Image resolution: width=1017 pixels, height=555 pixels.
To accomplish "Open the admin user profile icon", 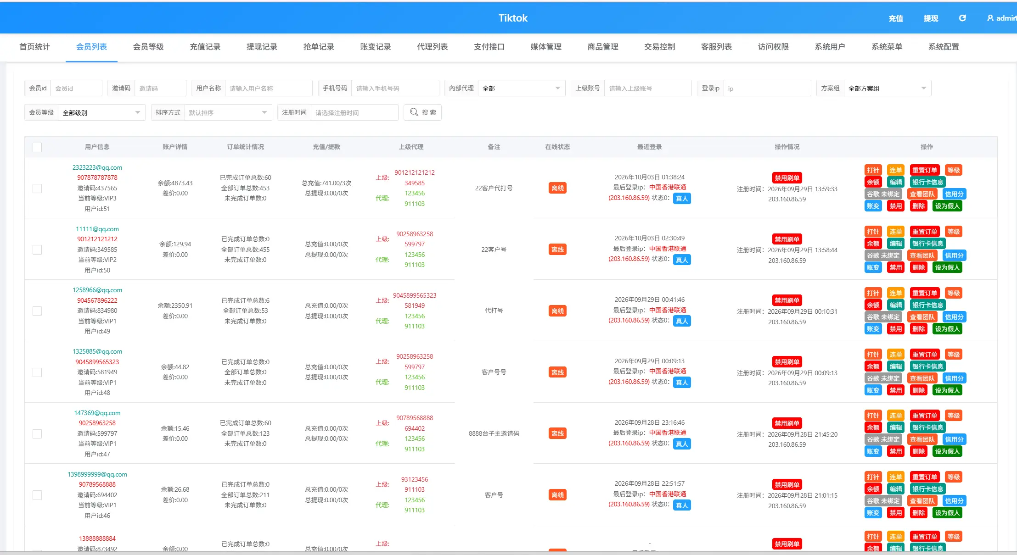I will [990, 18].
